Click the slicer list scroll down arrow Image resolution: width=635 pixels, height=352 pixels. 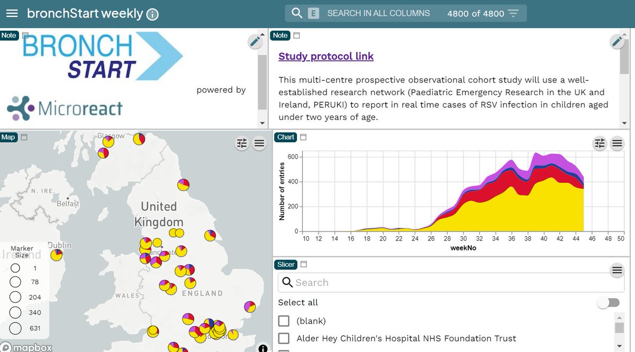coord(620,347)
